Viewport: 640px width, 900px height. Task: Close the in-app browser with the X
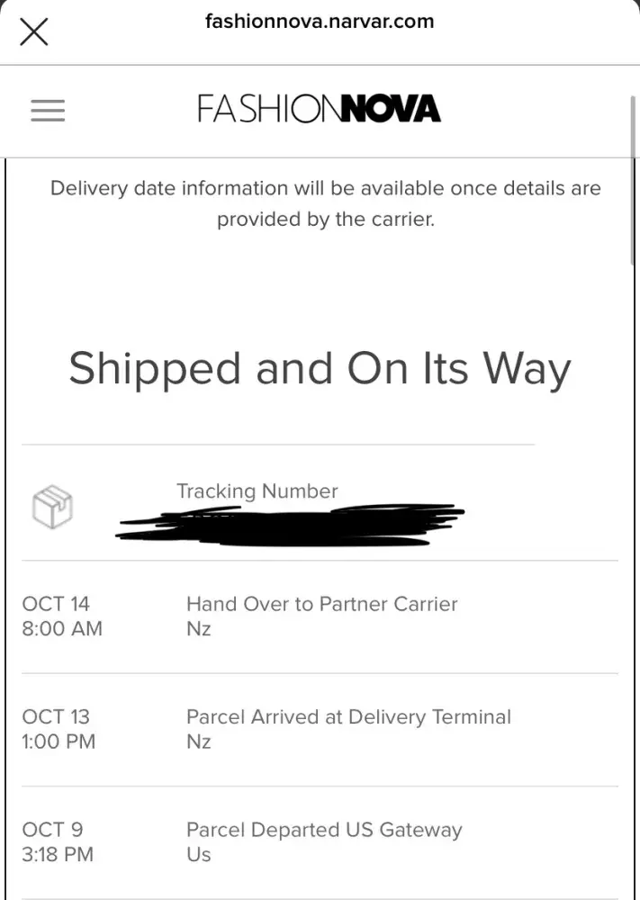[x=34, y=32]
